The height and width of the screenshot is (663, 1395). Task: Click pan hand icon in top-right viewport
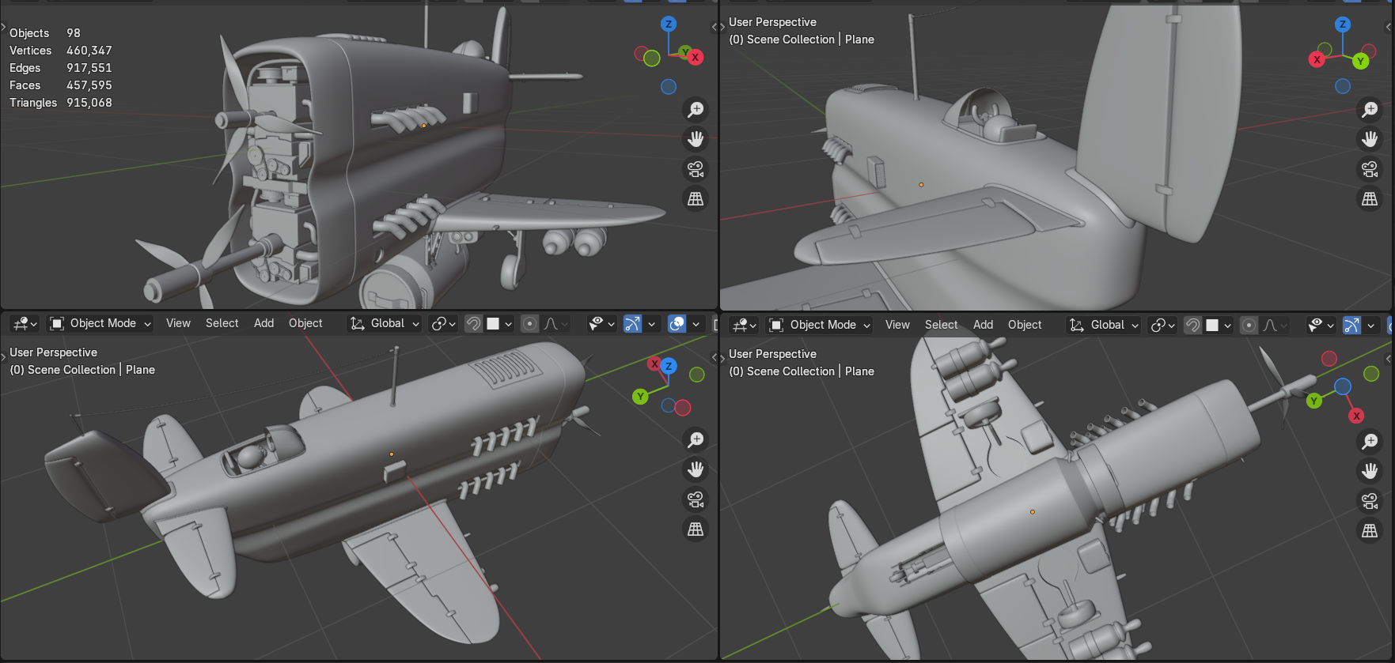(x=1370, y=139)
